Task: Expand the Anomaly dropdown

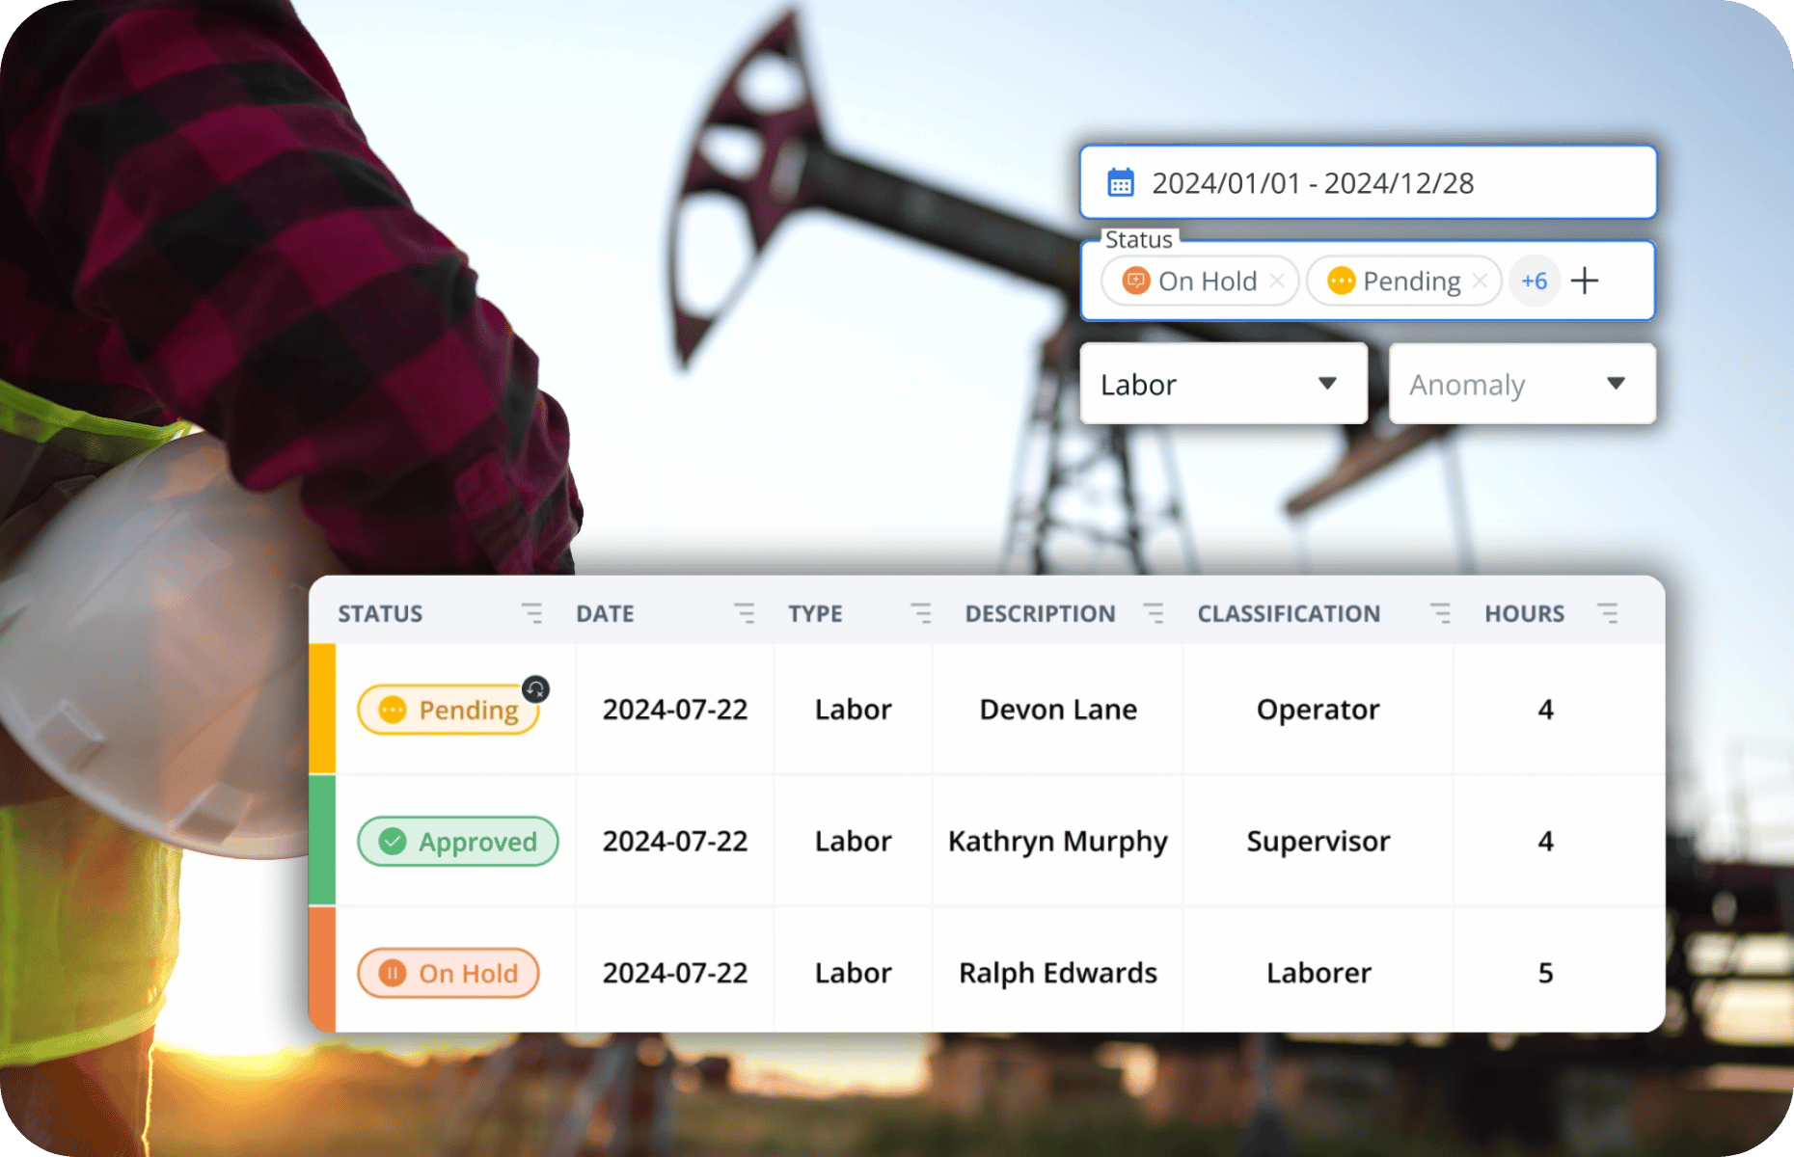Action: (1617, 384)
